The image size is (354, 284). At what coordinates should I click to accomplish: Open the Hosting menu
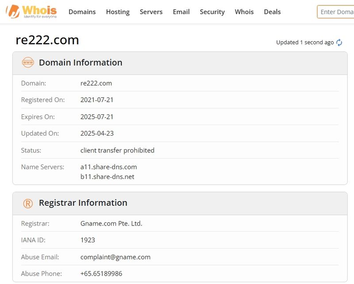point(118,12)
